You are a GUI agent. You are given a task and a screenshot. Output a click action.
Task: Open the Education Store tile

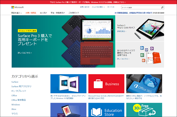tap(106, 110)
